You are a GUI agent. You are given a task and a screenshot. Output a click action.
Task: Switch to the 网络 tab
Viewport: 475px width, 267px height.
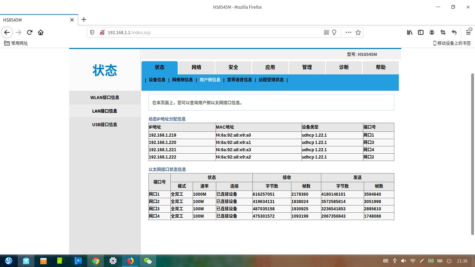(196, 67)
